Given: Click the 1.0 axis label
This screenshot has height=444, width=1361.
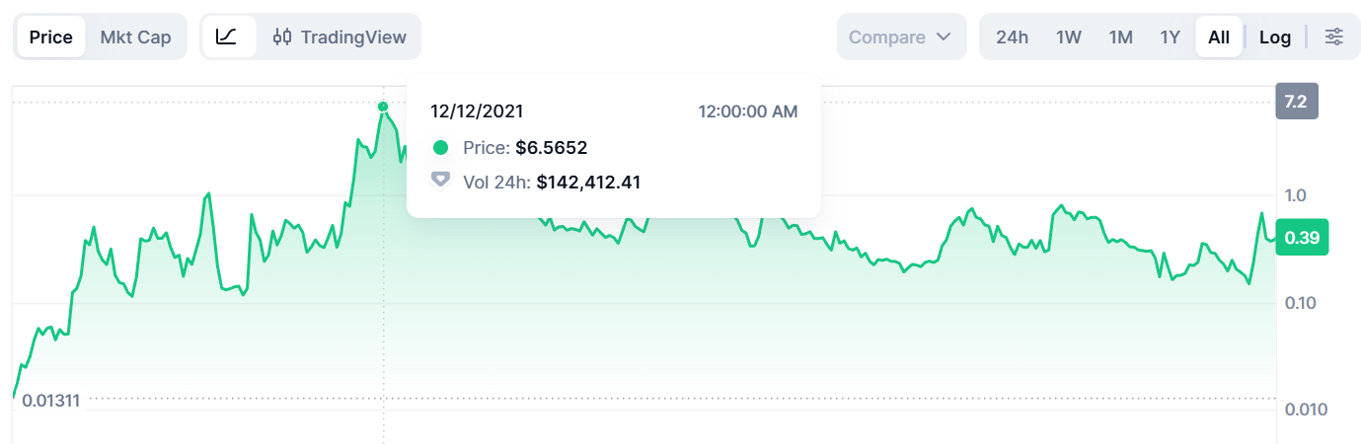Looking at the screenshot, I should click(x=1296, y=195).
